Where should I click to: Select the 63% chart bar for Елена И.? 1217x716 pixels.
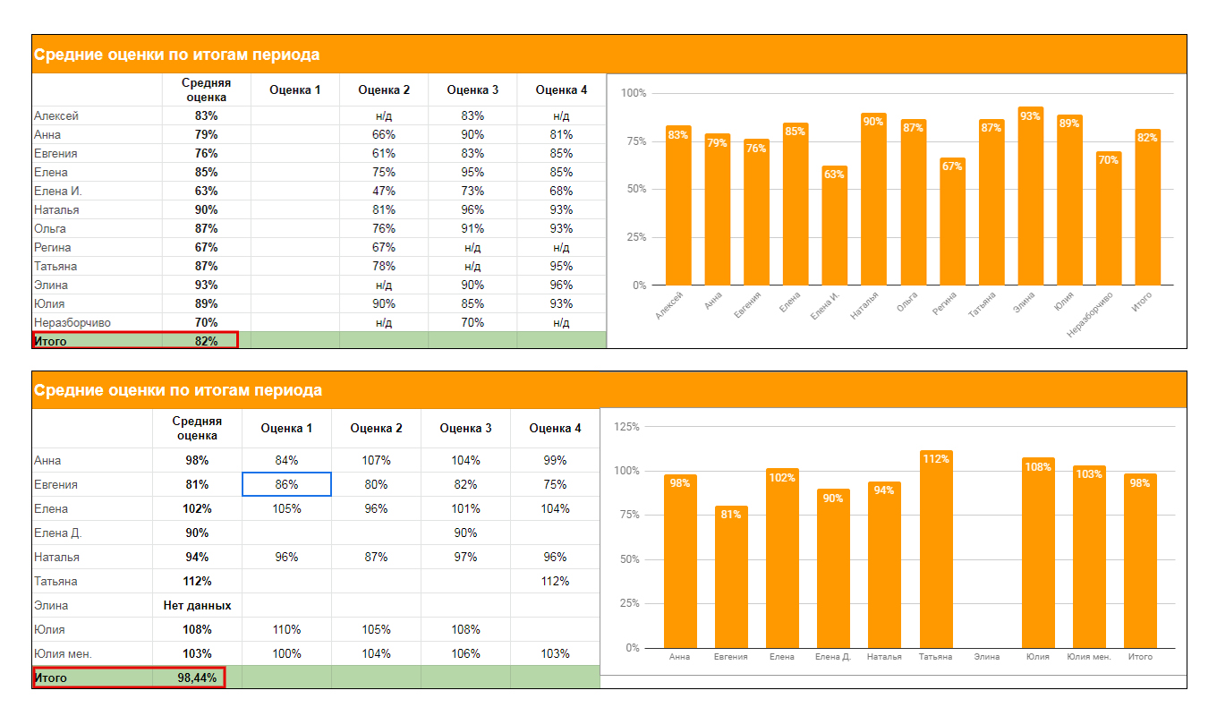[x=834, y=226]
